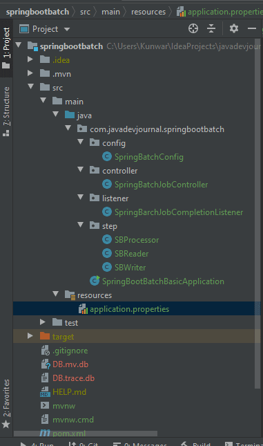Select SpringBatchConfig file name
This screenshot has height=446, width=263.
(x=149, y=157)
